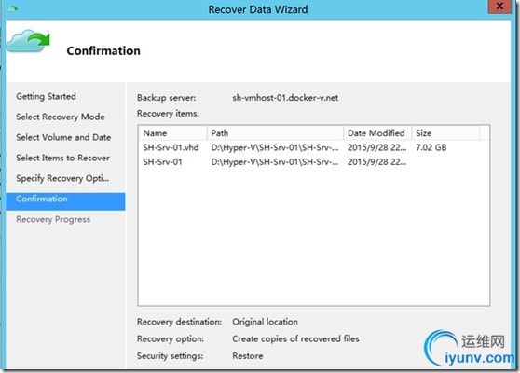Image resolution: width=520 pixels, height=373 pixels.
Task: Go to Getting Started step
Action: (46, 96)
